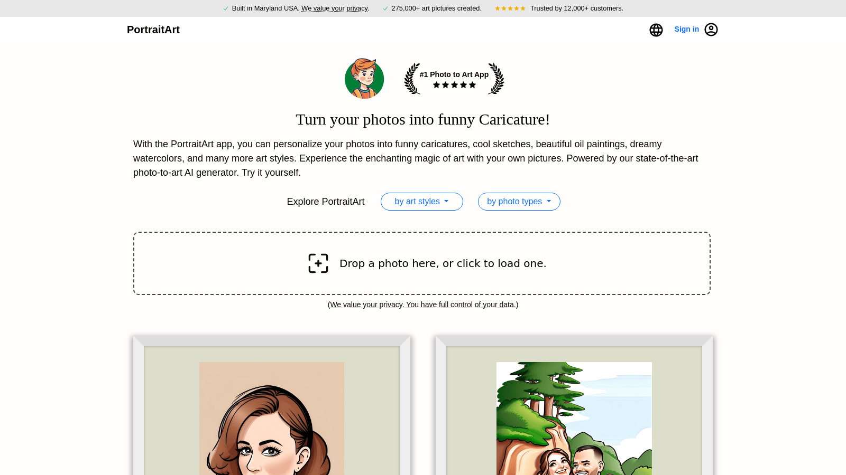
Task: Click the five gold stars rating
Action: 510,8
